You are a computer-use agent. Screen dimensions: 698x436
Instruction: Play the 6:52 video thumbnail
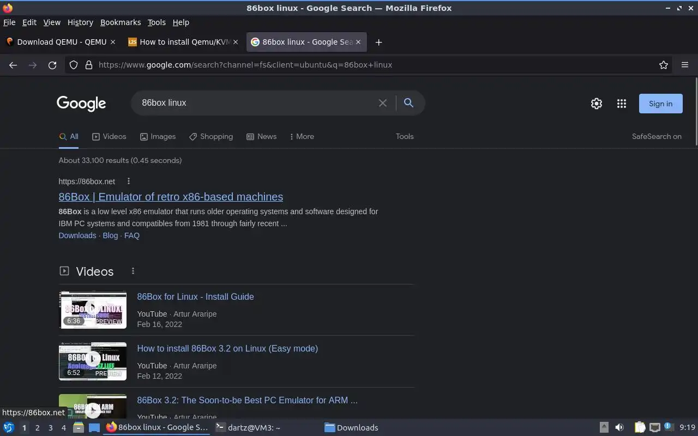93,361
